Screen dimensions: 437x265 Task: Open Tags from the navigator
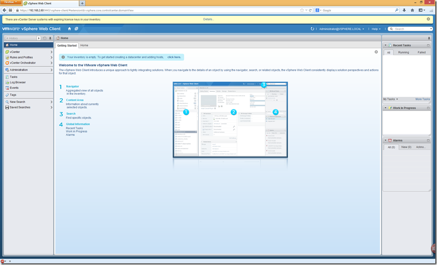click(13, 95)
